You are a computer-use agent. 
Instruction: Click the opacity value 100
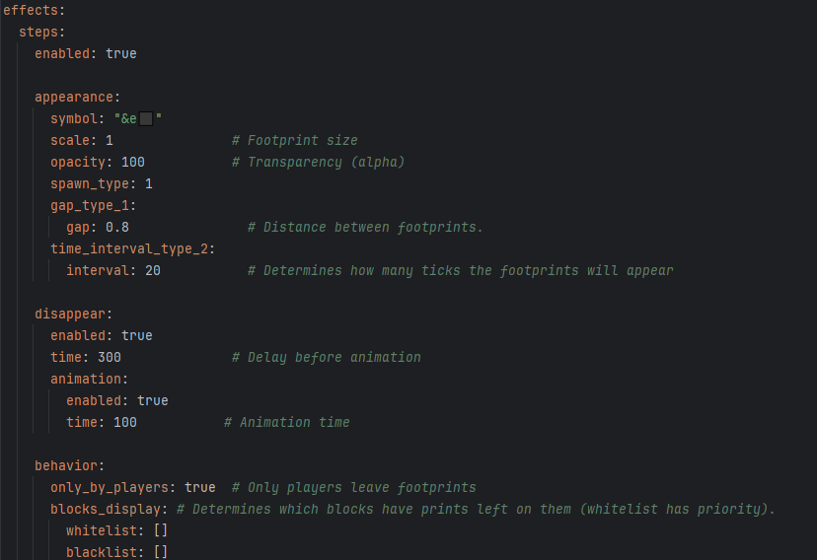(133, 162)
